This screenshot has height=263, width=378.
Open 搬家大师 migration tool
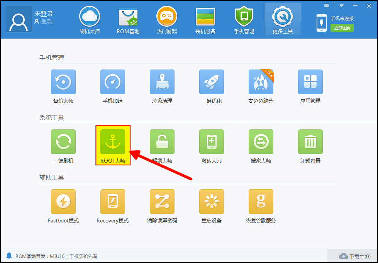tap(261, 142)
